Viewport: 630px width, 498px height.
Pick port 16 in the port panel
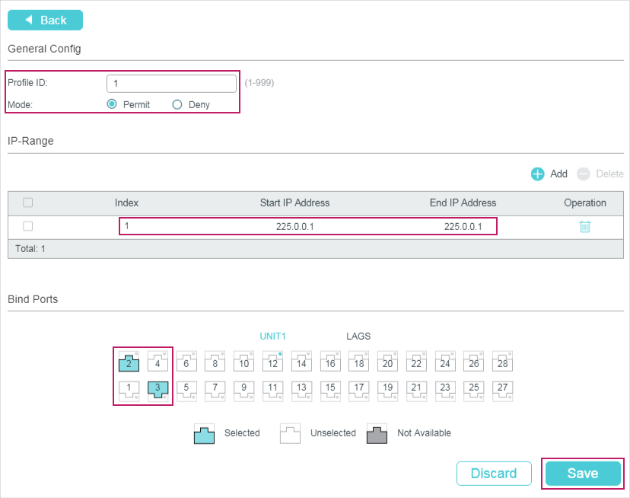click(x=330, y=361)
